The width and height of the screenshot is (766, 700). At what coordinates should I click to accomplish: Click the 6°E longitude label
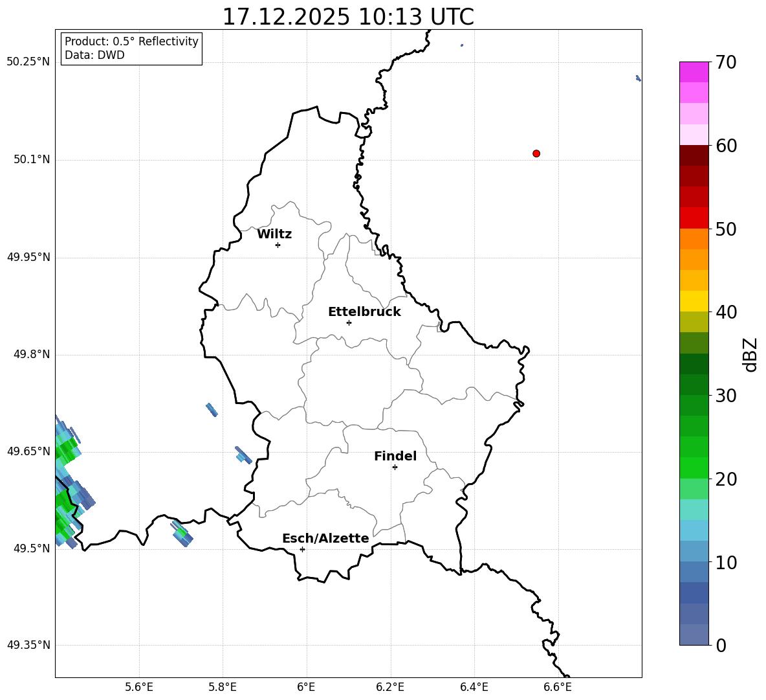pyautogui.click(x=306, y=687)
